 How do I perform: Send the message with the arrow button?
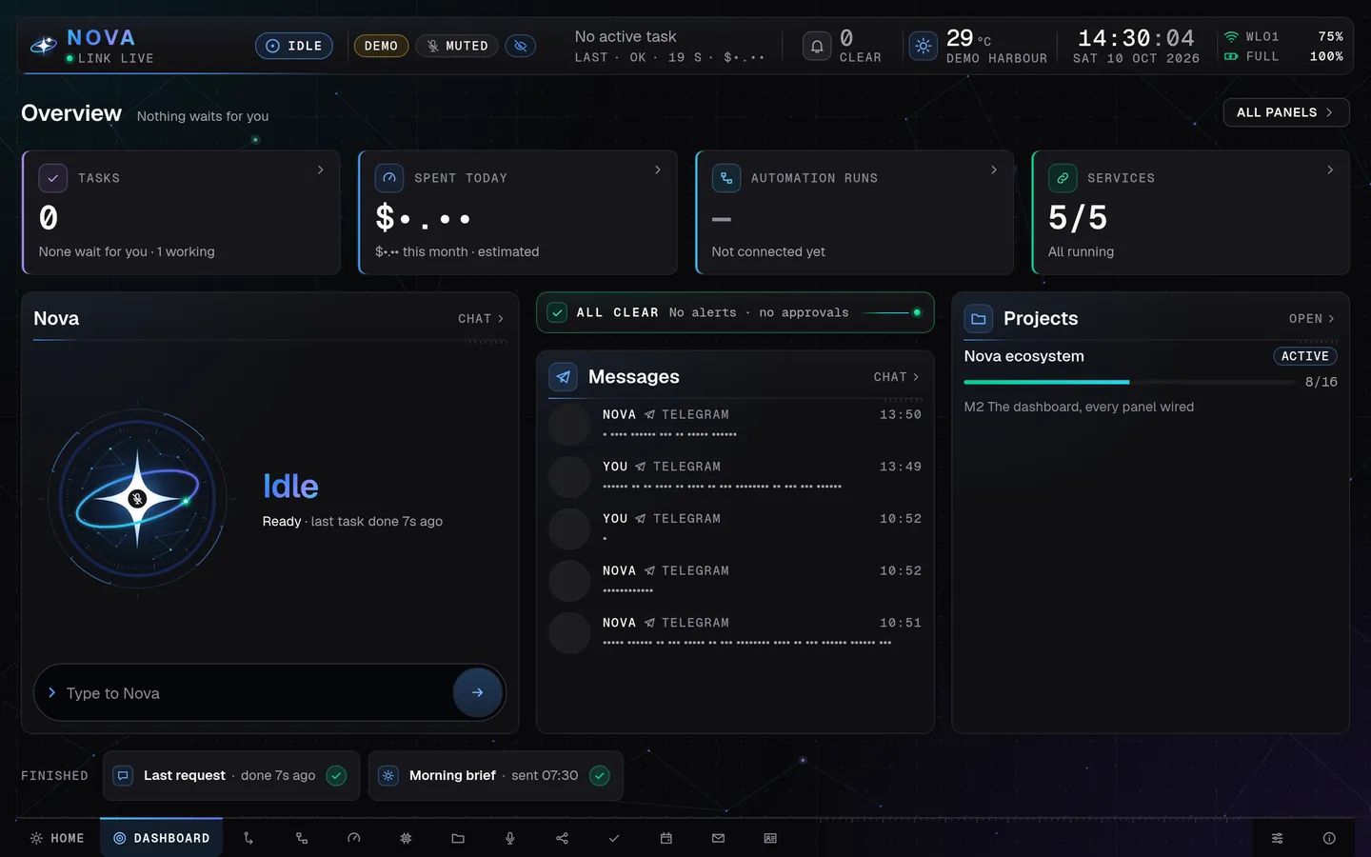(478, 692)
